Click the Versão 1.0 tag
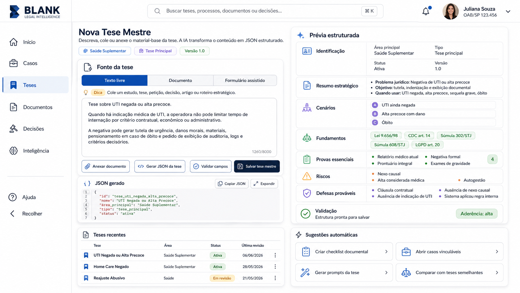 pyautogui.click(x=194, y=51)
